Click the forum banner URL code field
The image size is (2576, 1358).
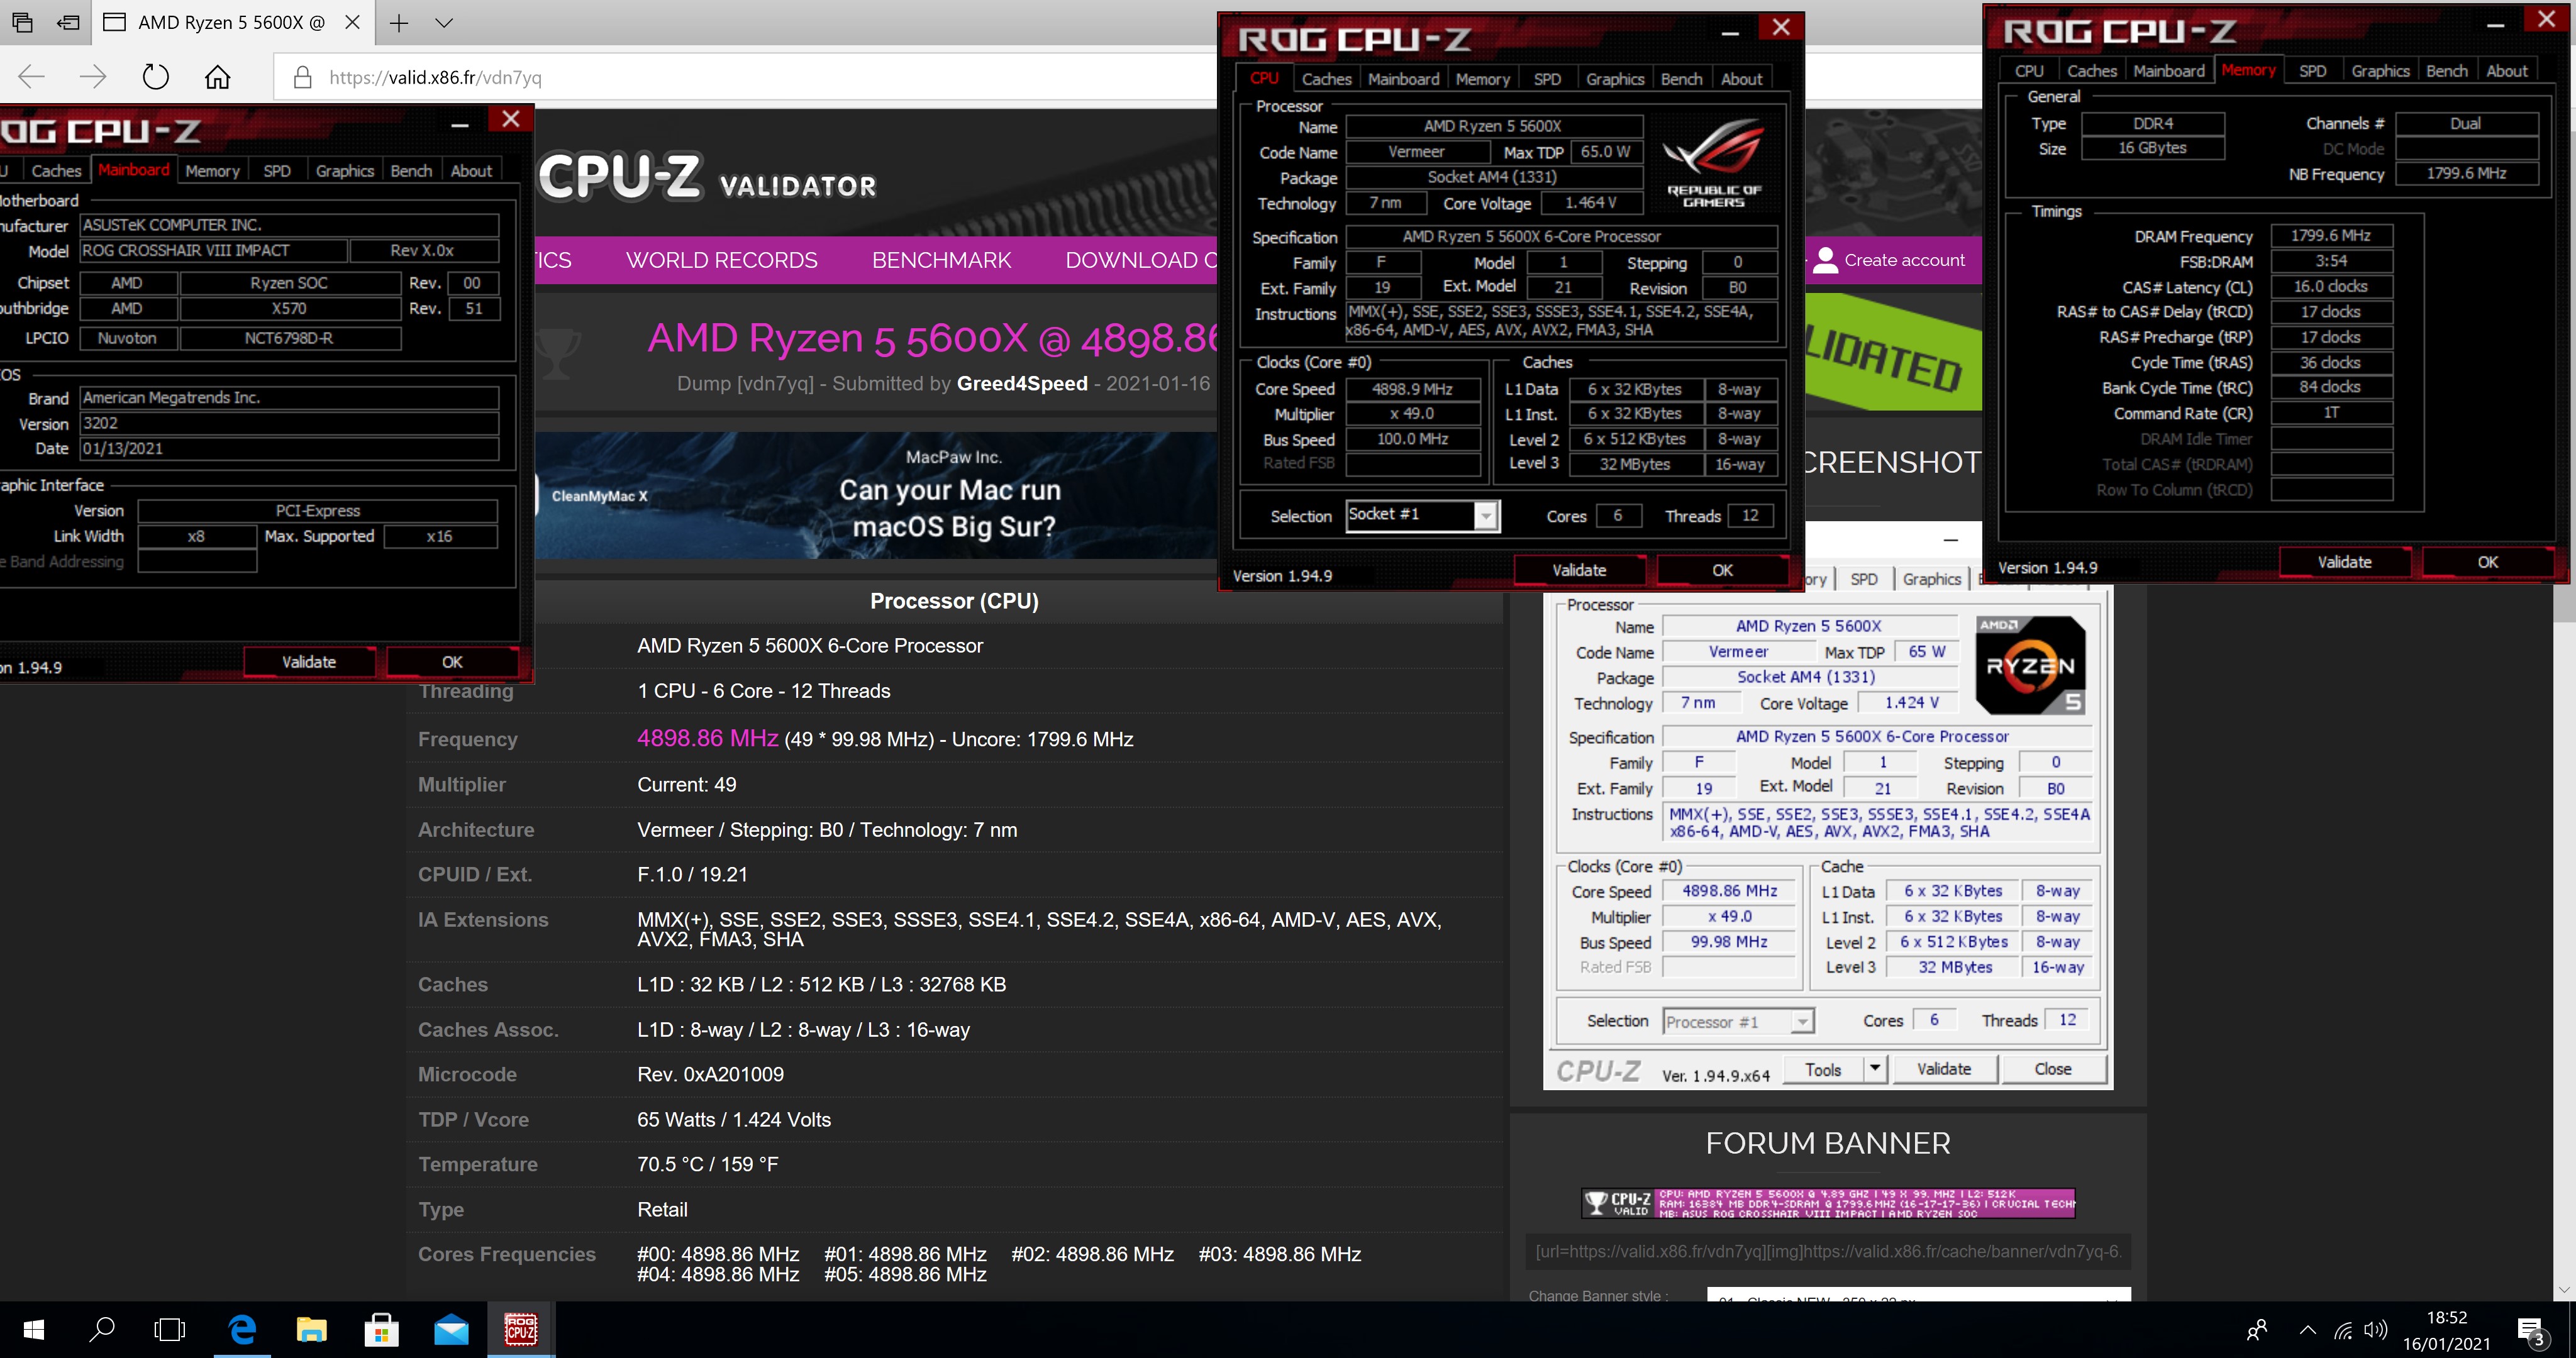(1828, 1251)
